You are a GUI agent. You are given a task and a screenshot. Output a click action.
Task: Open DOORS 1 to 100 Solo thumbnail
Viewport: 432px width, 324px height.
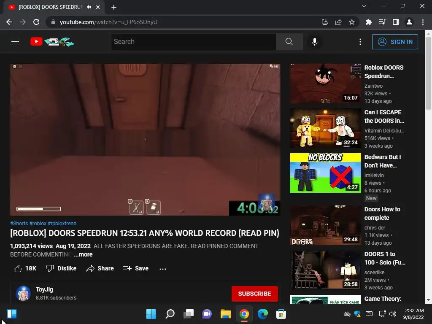point(325,270)
